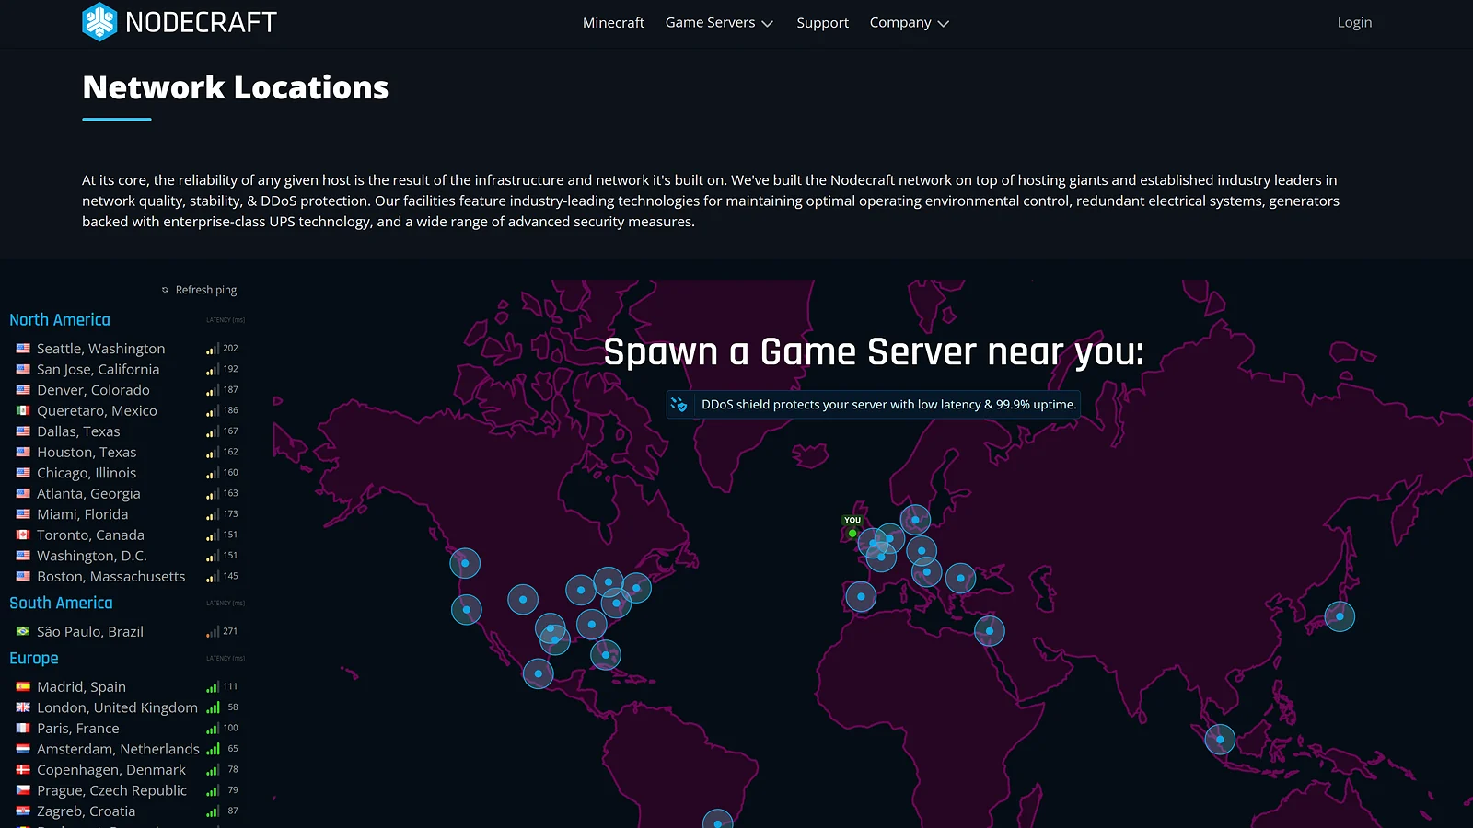
Task: Select the Europe region heading
Action: point(34,659)
